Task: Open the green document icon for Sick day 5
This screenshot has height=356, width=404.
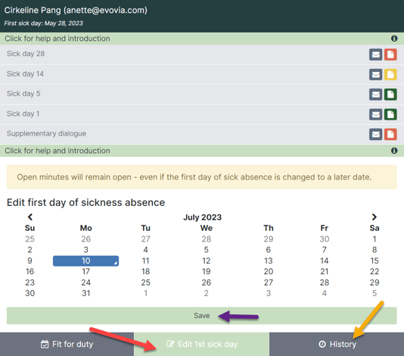Action: pyautogui.click(x=390, y=95)
